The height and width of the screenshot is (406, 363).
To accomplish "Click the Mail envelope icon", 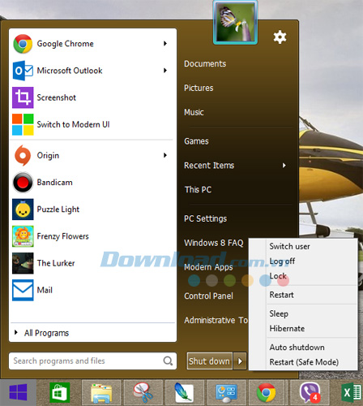I will point(23,290).
